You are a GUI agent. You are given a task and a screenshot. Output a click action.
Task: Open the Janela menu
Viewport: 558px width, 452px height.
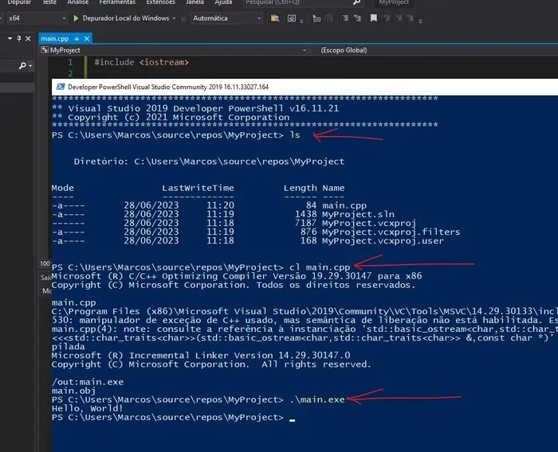195,2
